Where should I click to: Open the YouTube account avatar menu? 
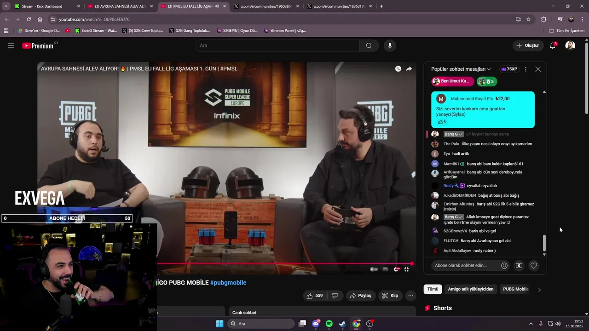pyautogui.click(x=570, y=46)
